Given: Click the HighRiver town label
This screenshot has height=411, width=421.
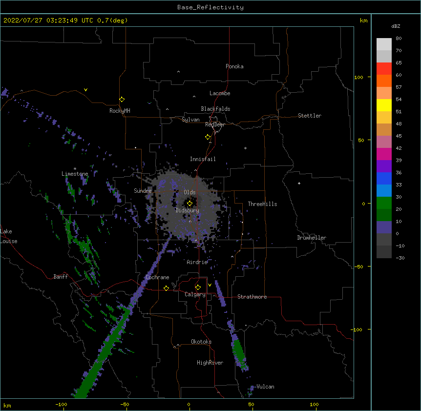Looking at the screenshot, I should click(210, 363).
